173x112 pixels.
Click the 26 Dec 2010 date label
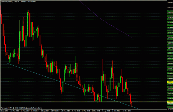pyautogui.click(x=66, y=111)
